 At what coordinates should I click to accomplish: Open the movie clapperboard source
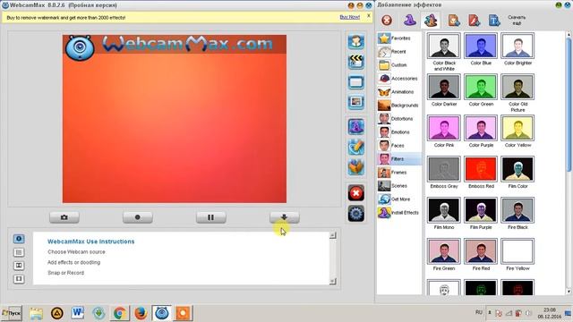point(356,62)
